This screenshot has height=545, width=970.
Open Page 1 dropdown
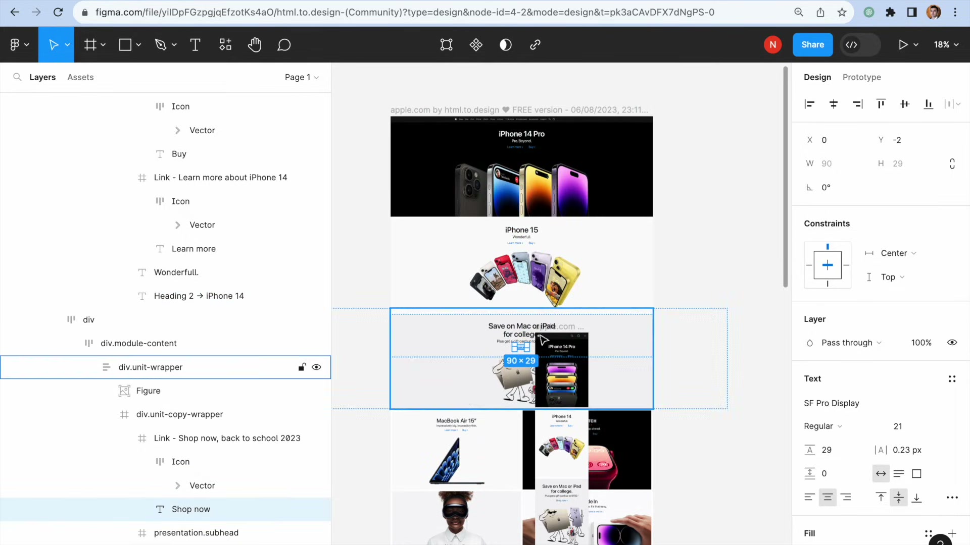pyautogui.click(x=302, y=77)
